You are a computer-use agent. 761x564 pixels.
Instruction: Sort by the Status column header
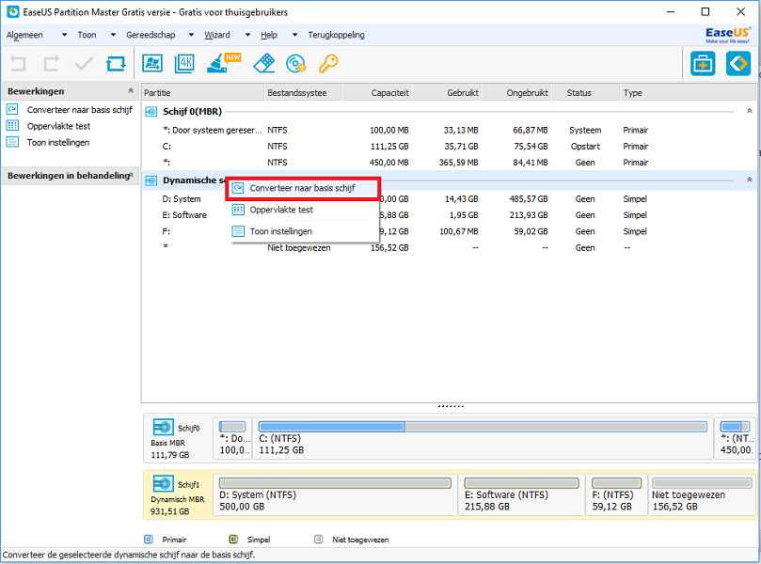coord(585,93)
